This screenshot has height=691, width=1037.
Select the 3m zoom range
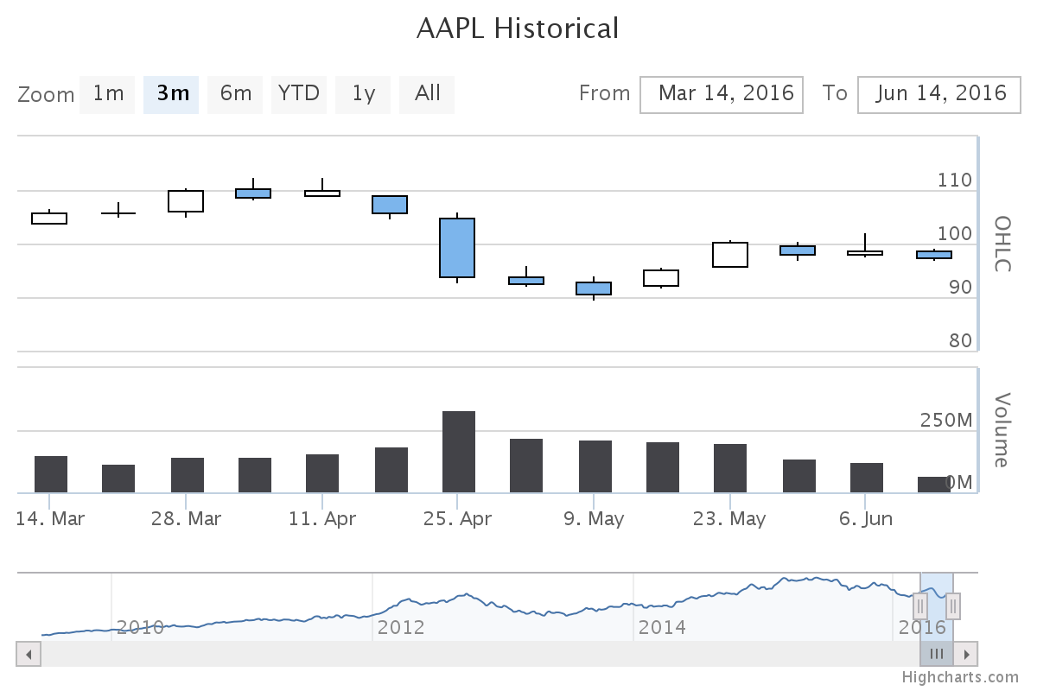172,94
